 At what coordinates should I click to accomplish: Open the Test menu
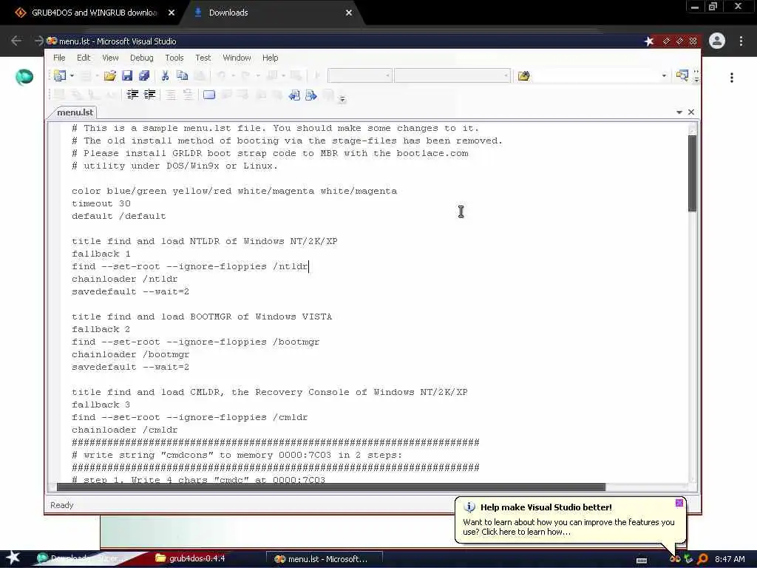[x=203, y=58]
